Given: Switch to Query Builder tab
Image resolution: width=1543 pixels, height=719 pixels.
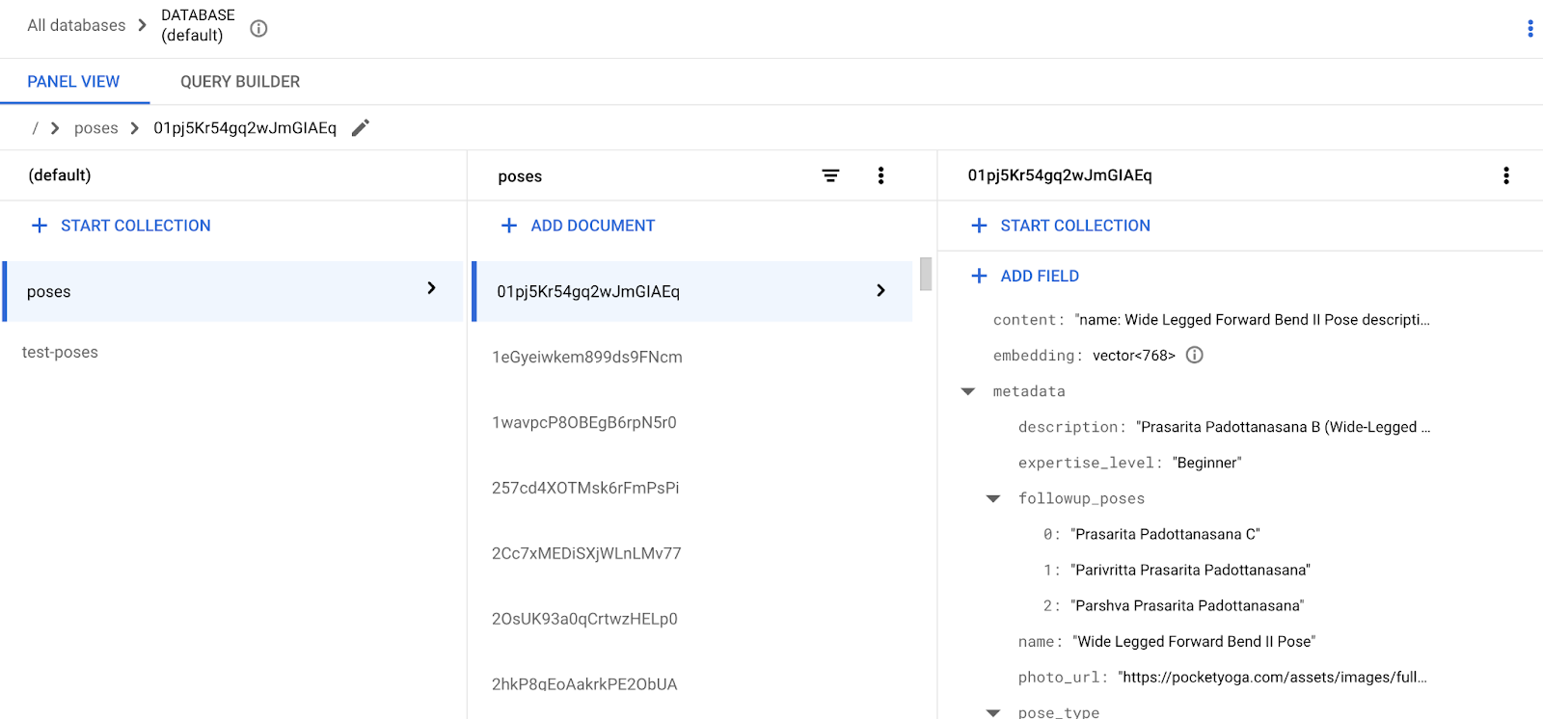Looking at the screenshot, I should click(x=240, y=82).
